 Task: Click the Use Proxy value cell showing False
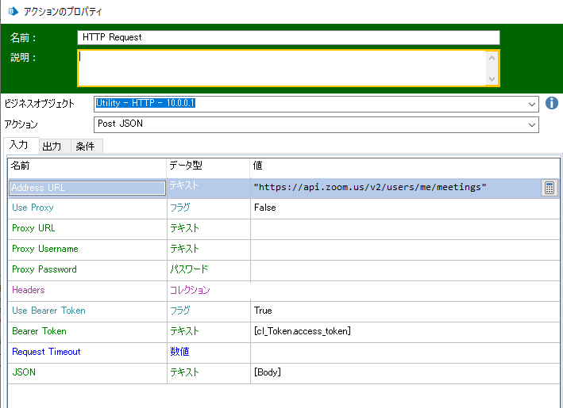[403, 208]
